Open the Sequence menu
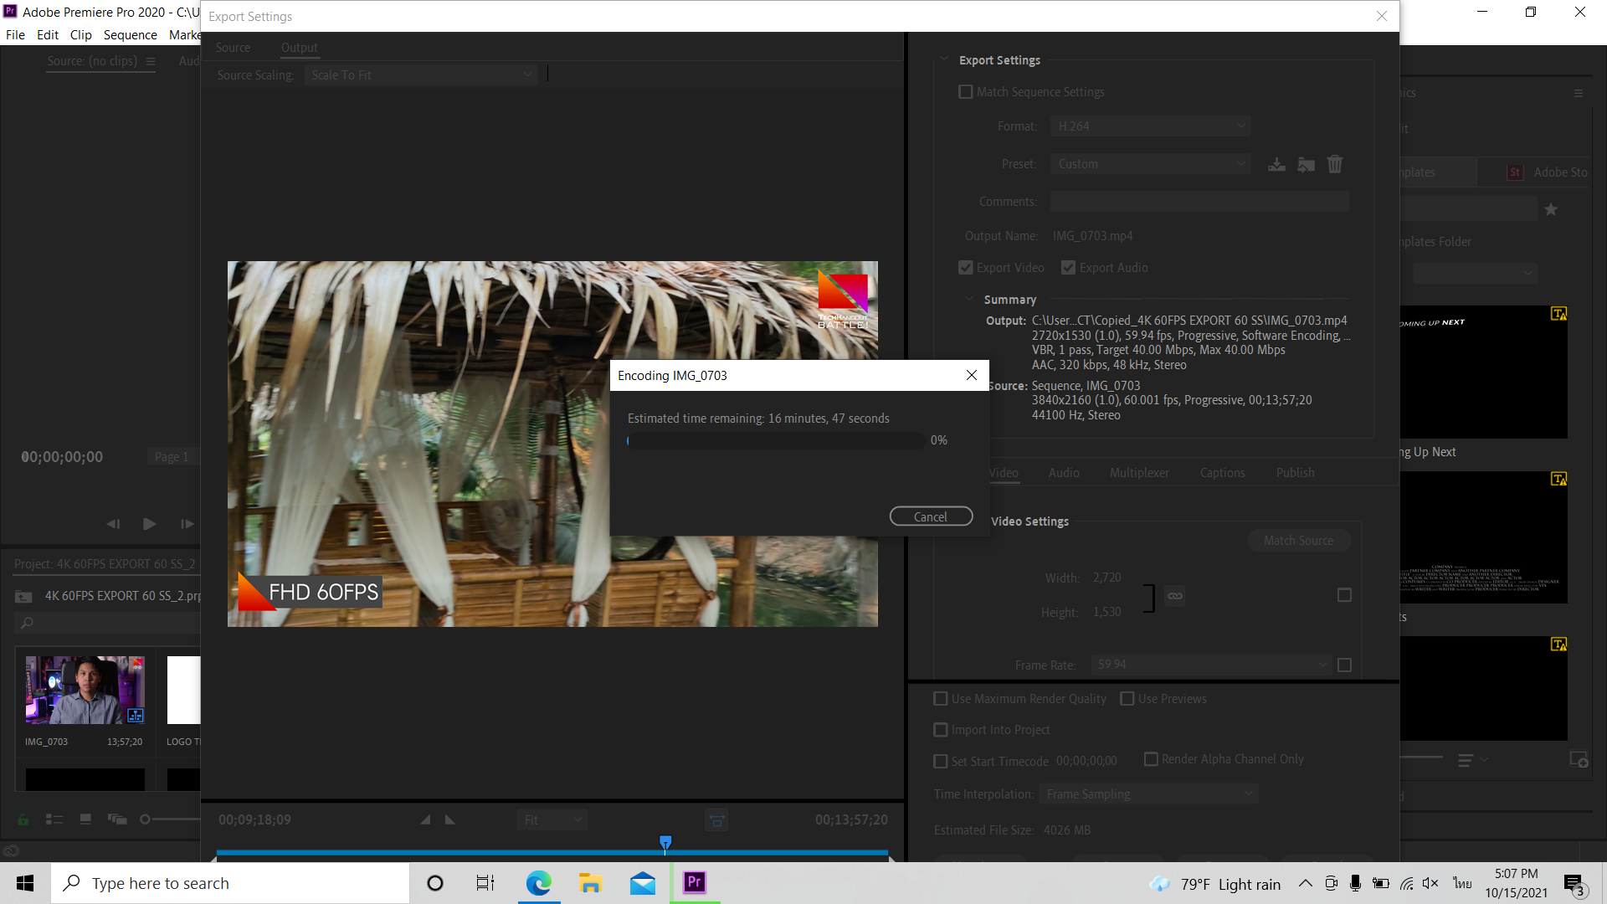 130,35
